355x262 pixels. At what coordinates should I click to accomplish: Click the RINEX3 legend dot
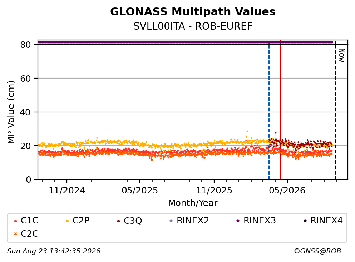point(238,221)
